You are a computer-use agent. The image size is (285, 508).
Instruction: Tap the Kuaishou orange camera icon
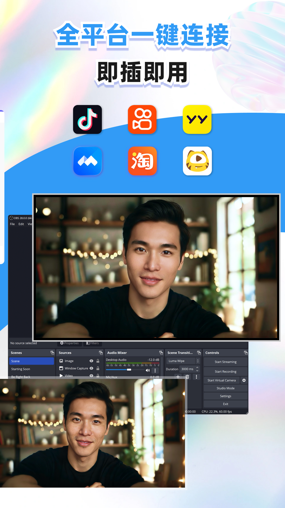pos(142,119)
